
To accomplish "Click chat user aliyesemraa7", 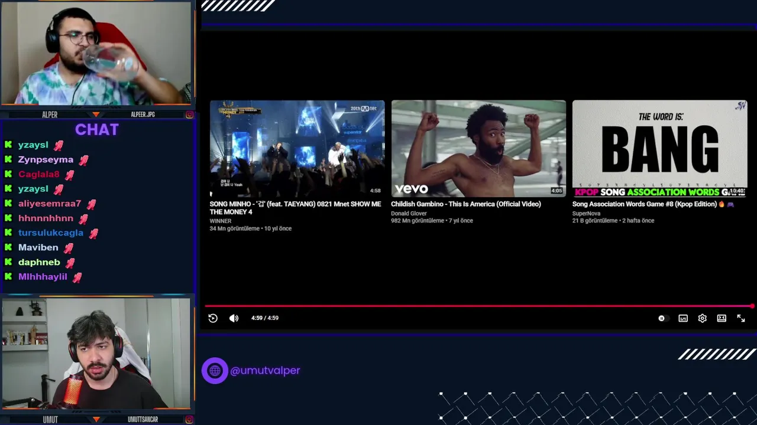I will pyautogui.click(x=50, y=204).
